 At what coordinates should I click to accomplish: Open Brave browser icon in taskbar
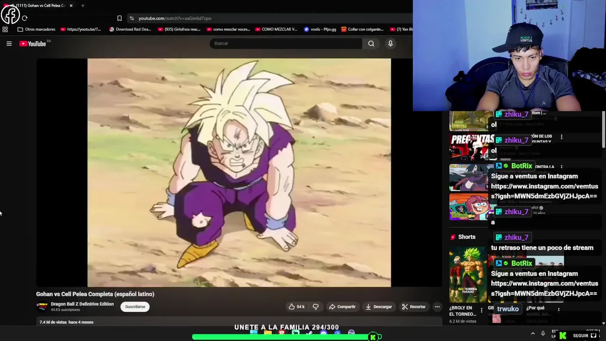[282, 333]
